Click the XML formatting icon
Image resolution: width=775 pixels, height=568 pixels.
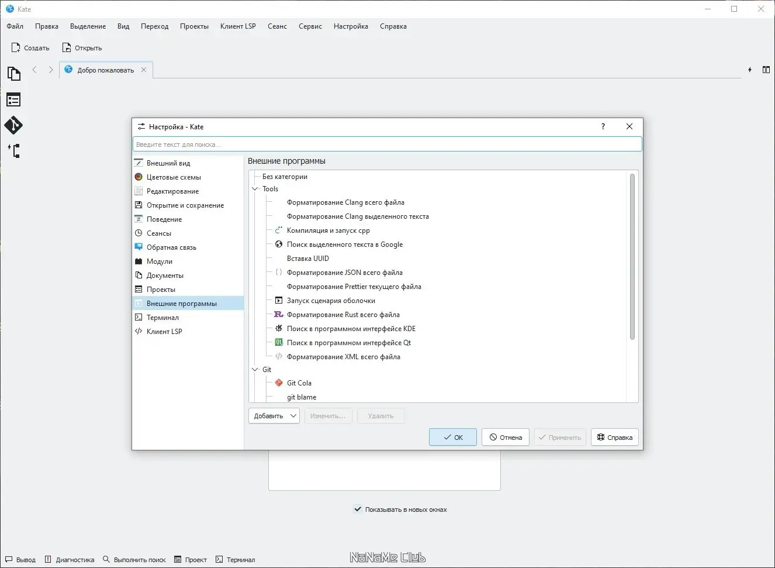click(x=279, y=357)
